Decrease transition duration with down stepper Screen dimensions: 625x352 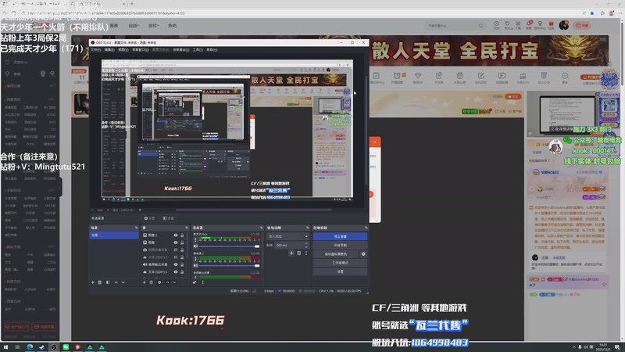[x=306, y=246]
